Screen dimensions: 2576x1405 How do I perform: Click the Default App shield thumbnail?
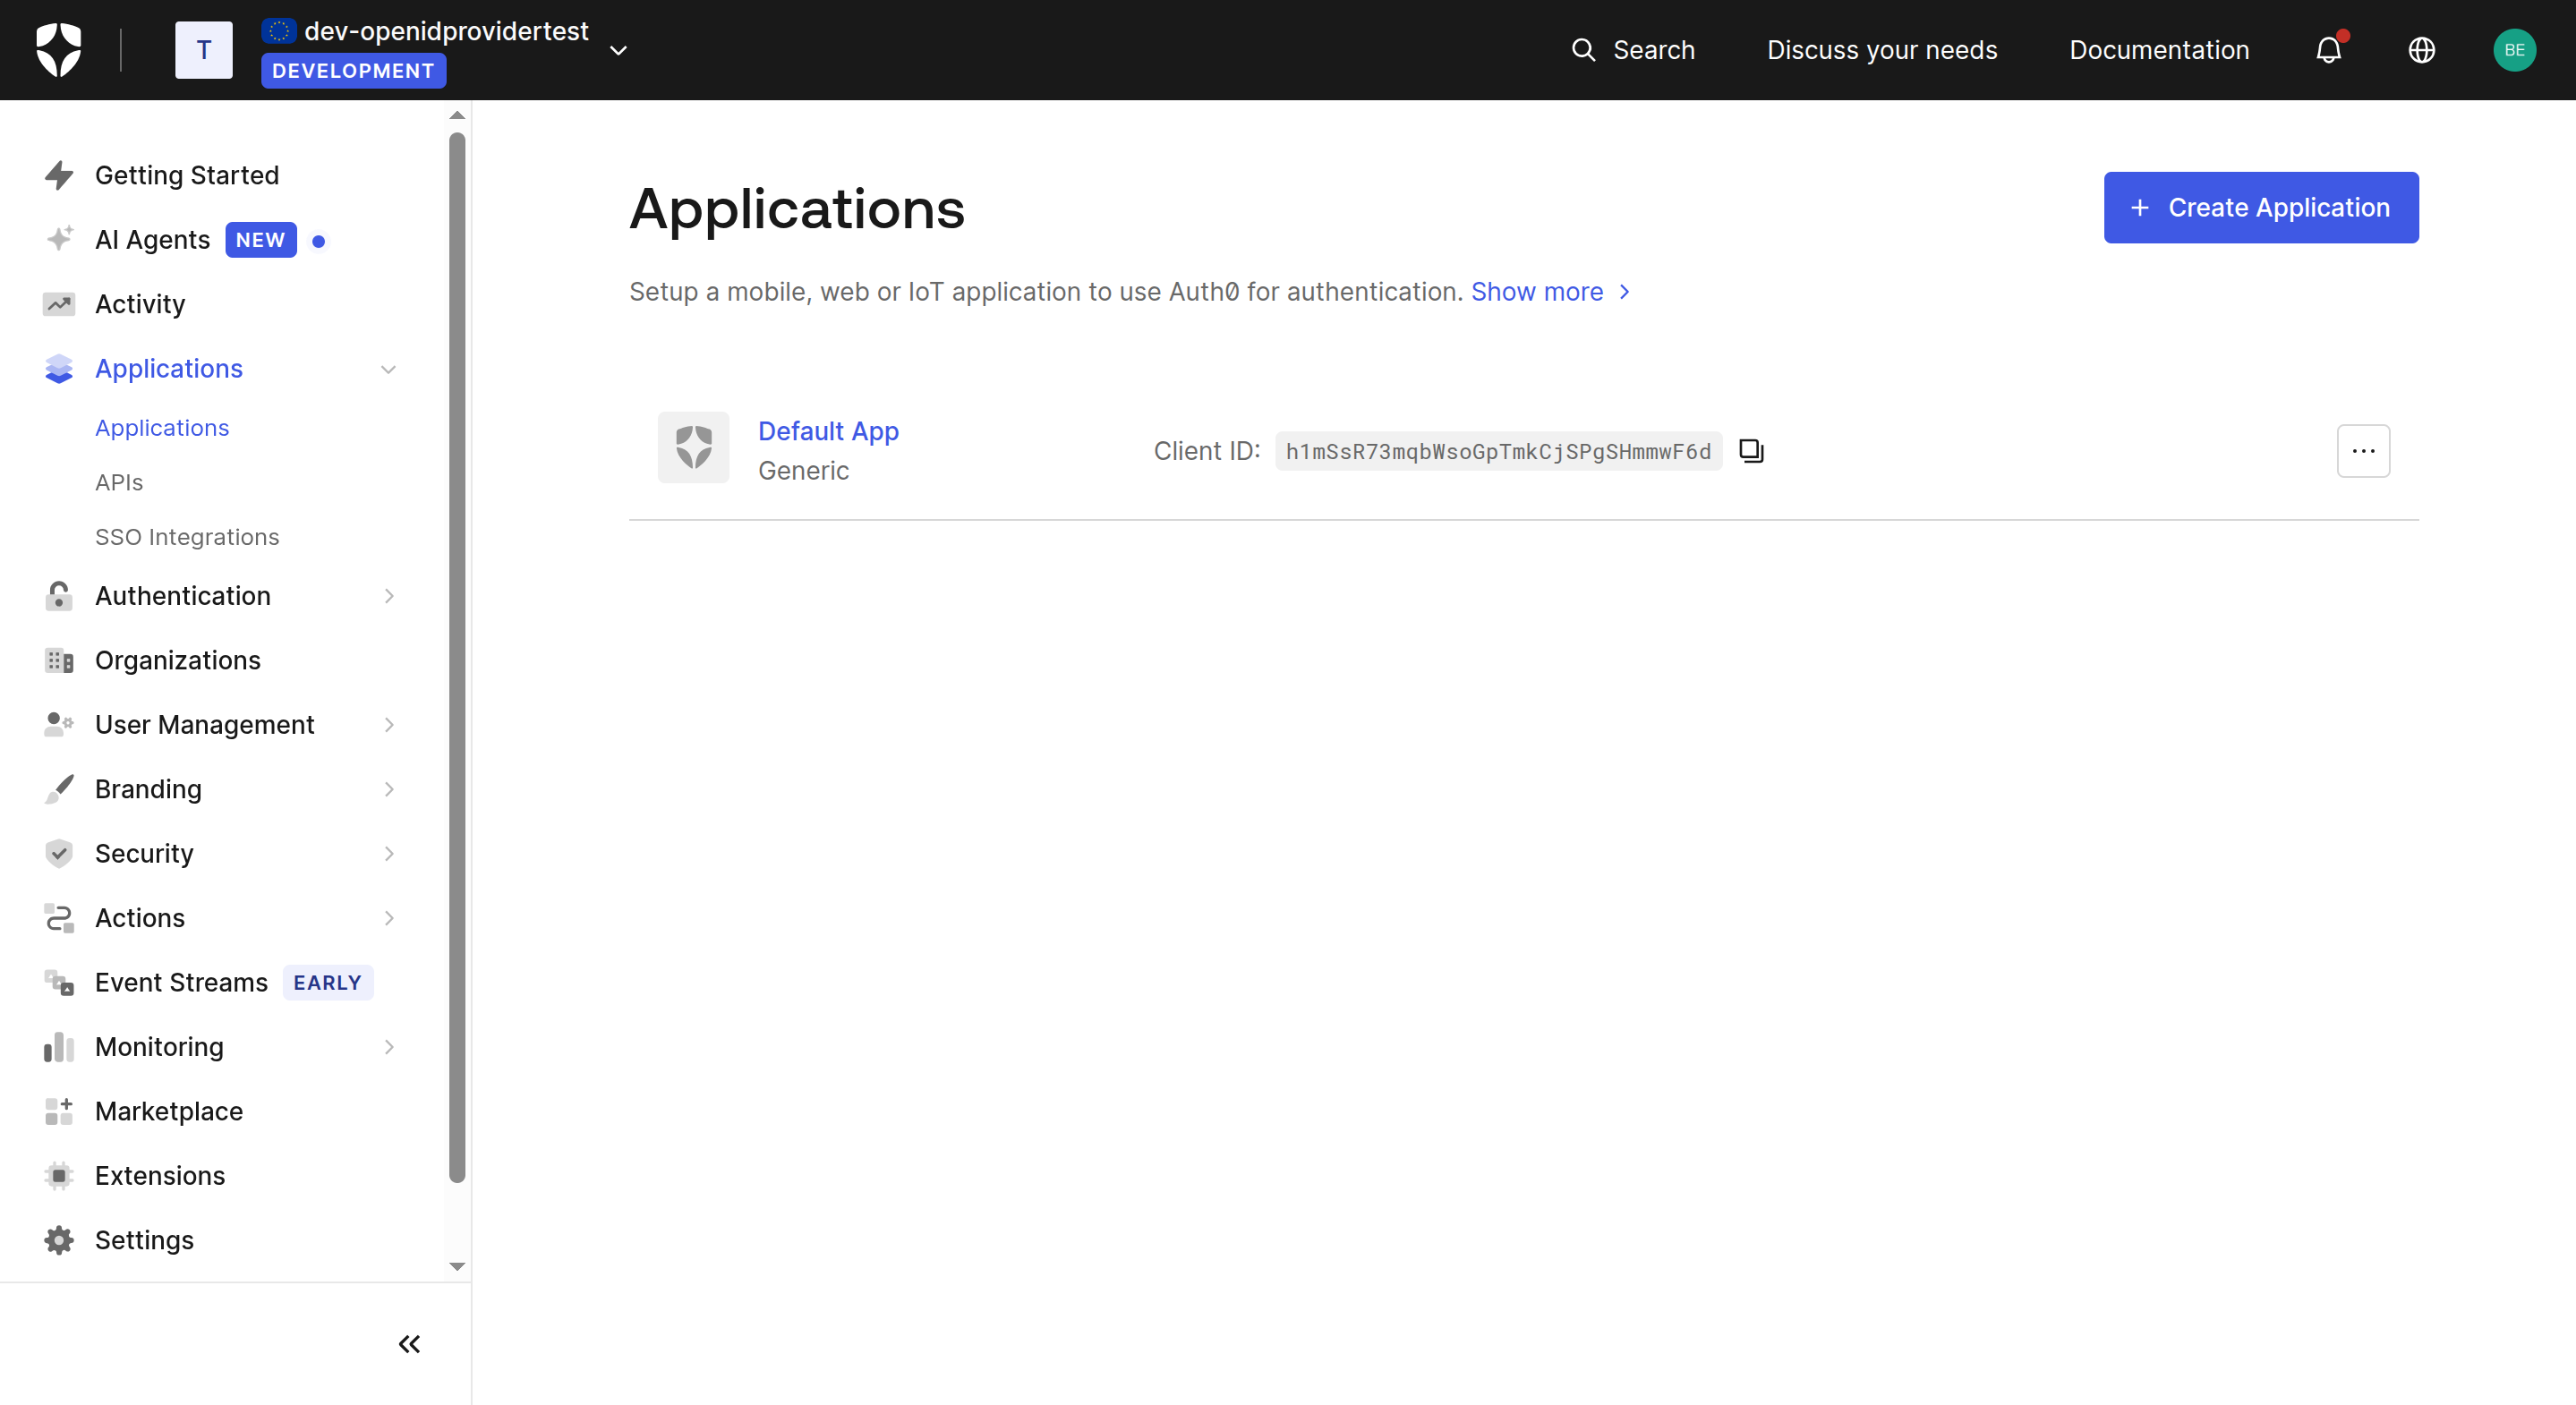tap(693, 448)
